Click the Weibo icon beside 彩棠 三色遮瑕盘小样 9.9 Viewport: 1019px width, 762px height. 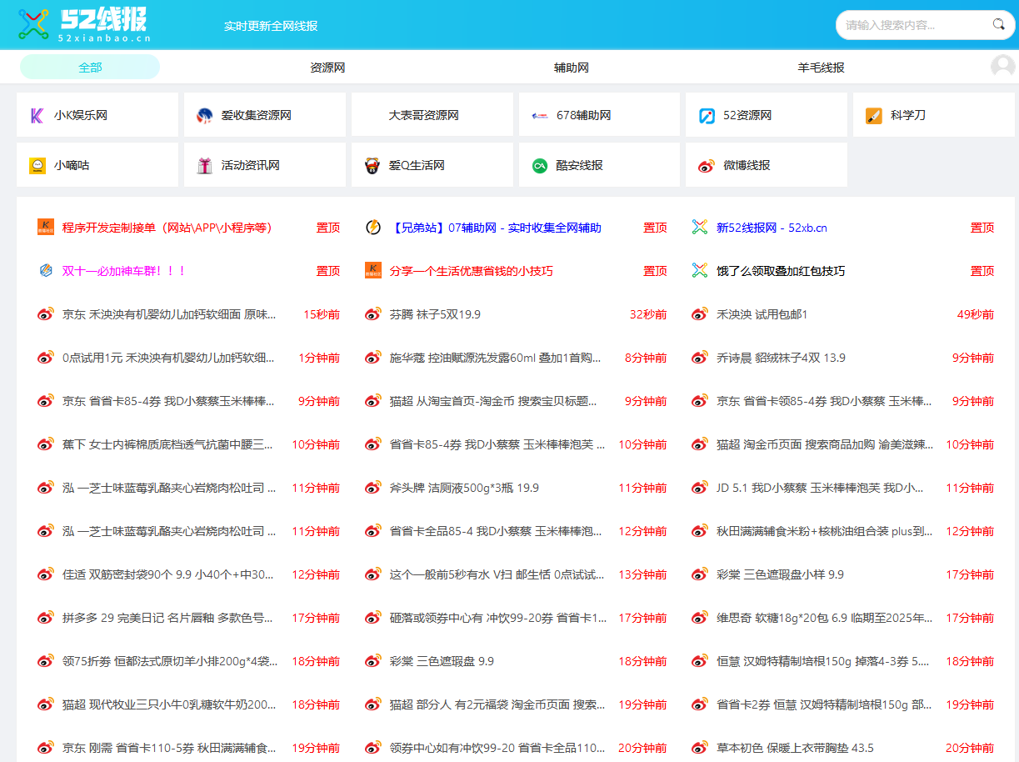click(700, 574)
